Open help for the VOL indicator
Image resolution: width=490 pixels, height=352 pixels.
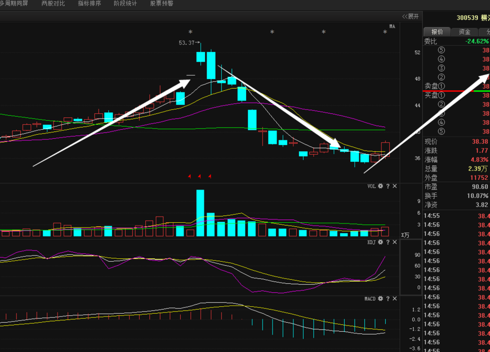(x=388, y=186)
